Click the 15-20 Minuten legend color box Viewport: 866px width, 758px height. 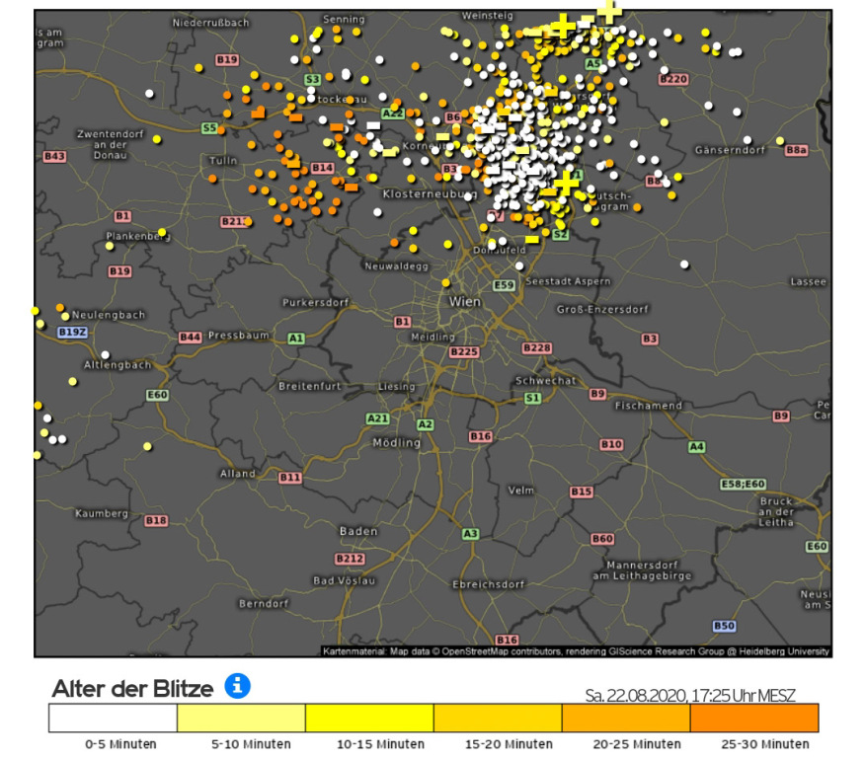498,718
